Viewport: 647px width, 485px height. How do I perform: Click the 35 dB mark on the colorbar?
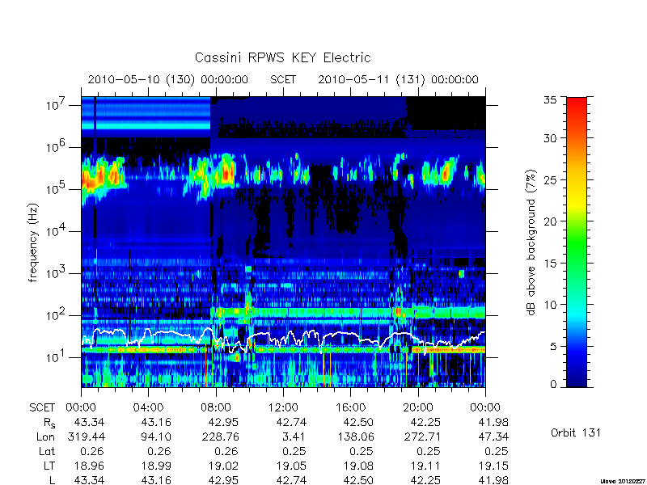click(x=552, y=100)
